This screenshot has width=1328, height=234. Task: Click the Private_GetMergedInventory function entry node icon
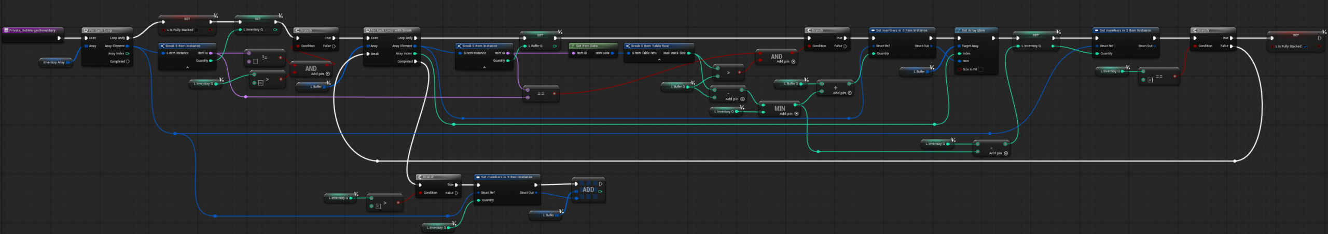click(6, 31)
